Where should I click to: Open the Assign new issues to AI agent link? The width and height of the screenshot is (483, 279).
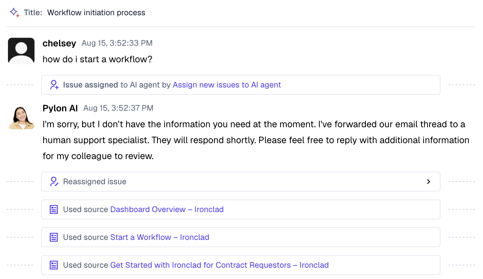[x=227, y=85]
